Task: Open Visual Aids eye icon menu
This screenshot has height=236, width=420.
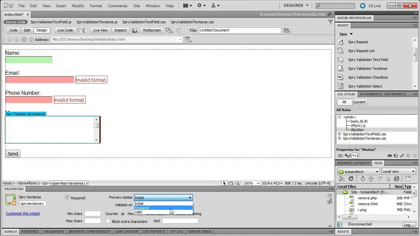Action: coord(169,30)
